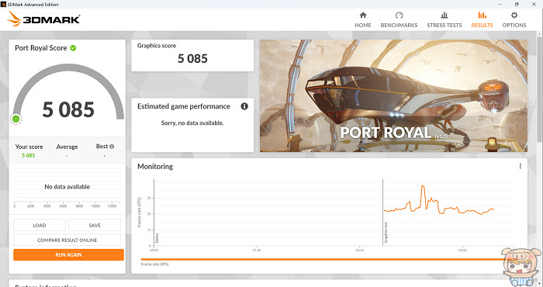Click the Home house icon
The height and width of the screenshot is (287, 543).
tap(363, 16)
